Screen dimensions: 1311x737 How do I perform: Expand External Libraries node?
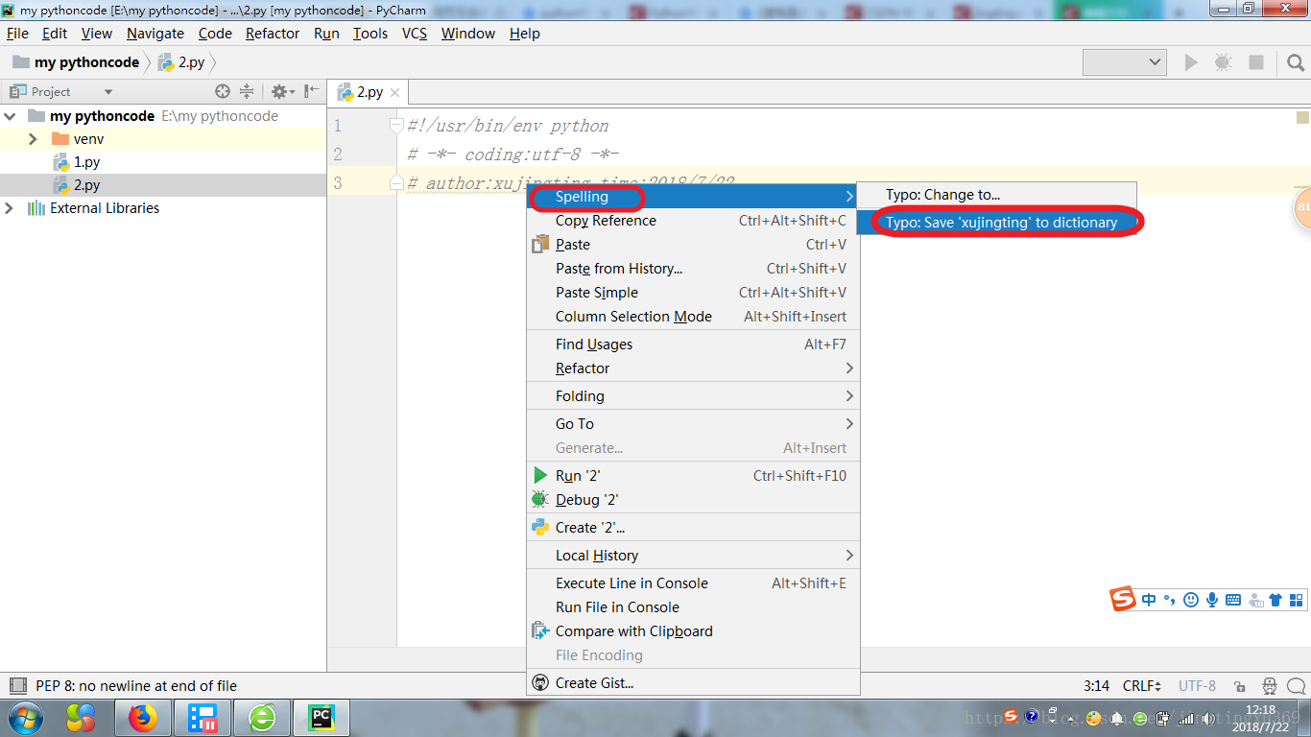click(10, 208)
